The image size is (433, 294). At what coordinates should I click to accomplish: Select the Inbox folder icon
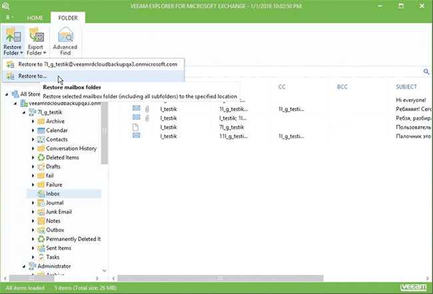(x=41, y=194)
